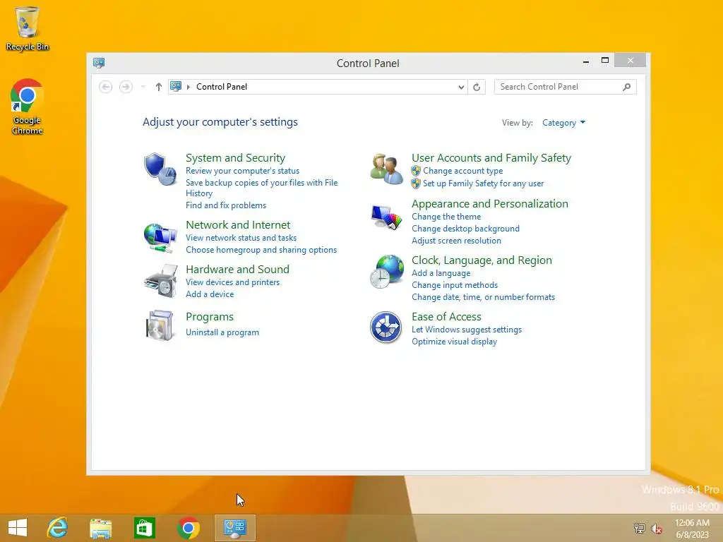Click Change input methods
Screen dimensions: 723x542
point(455,285)
